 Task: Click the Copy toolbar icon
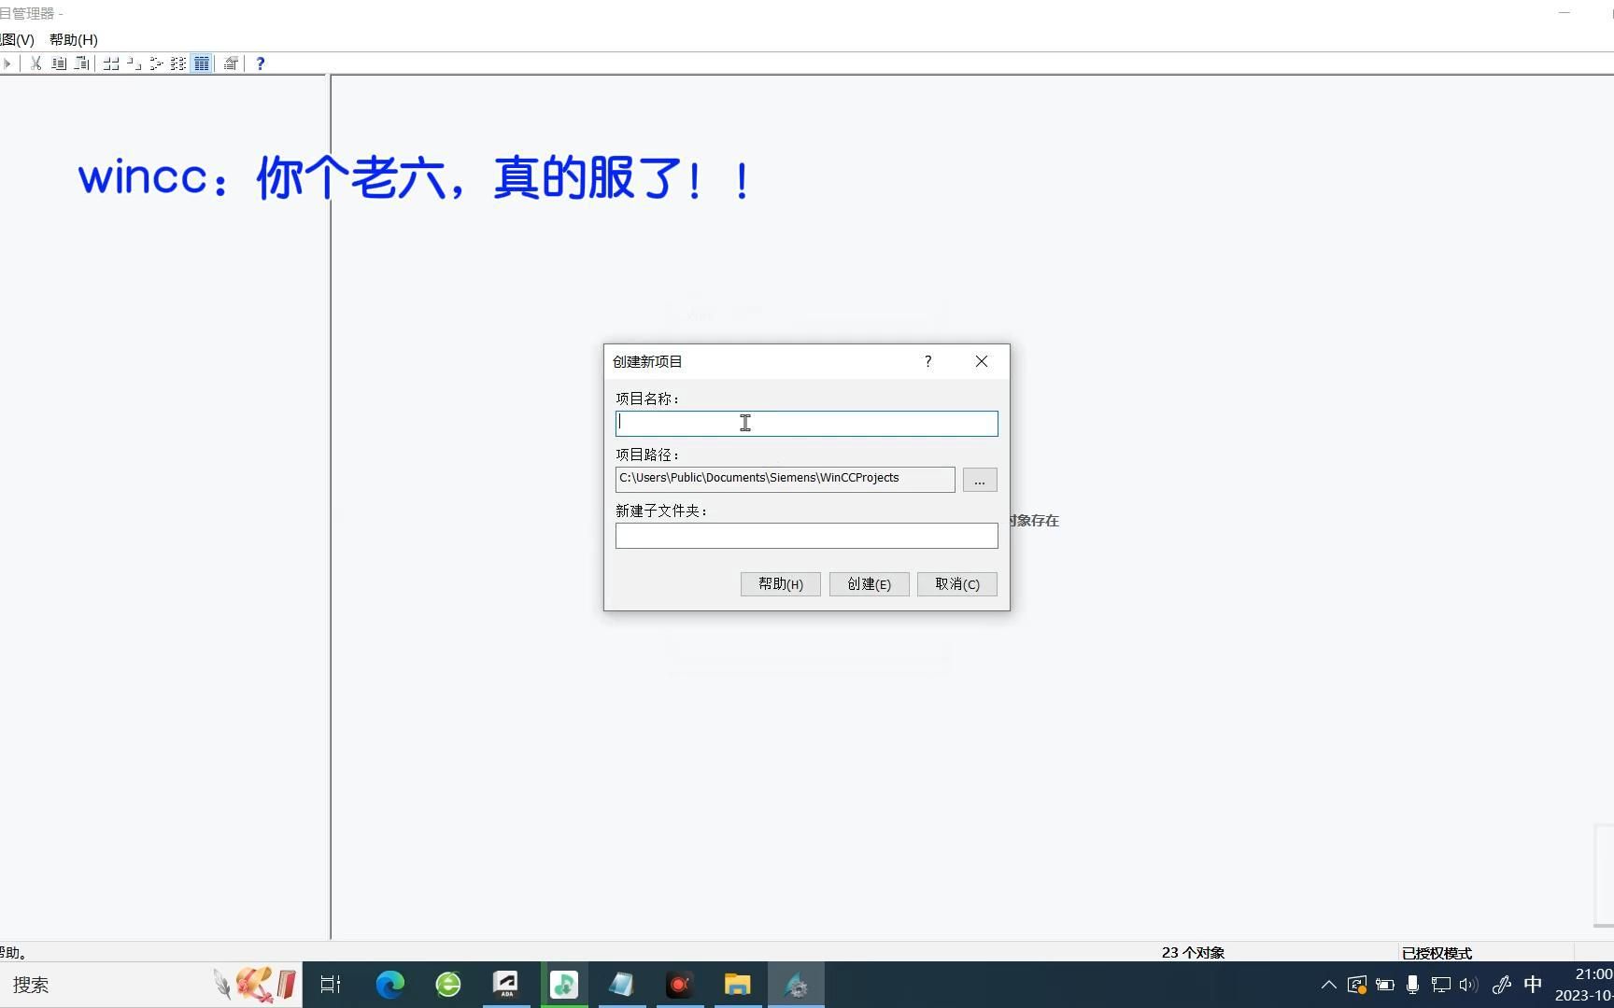pyautogui.click(x=59, y=63)
